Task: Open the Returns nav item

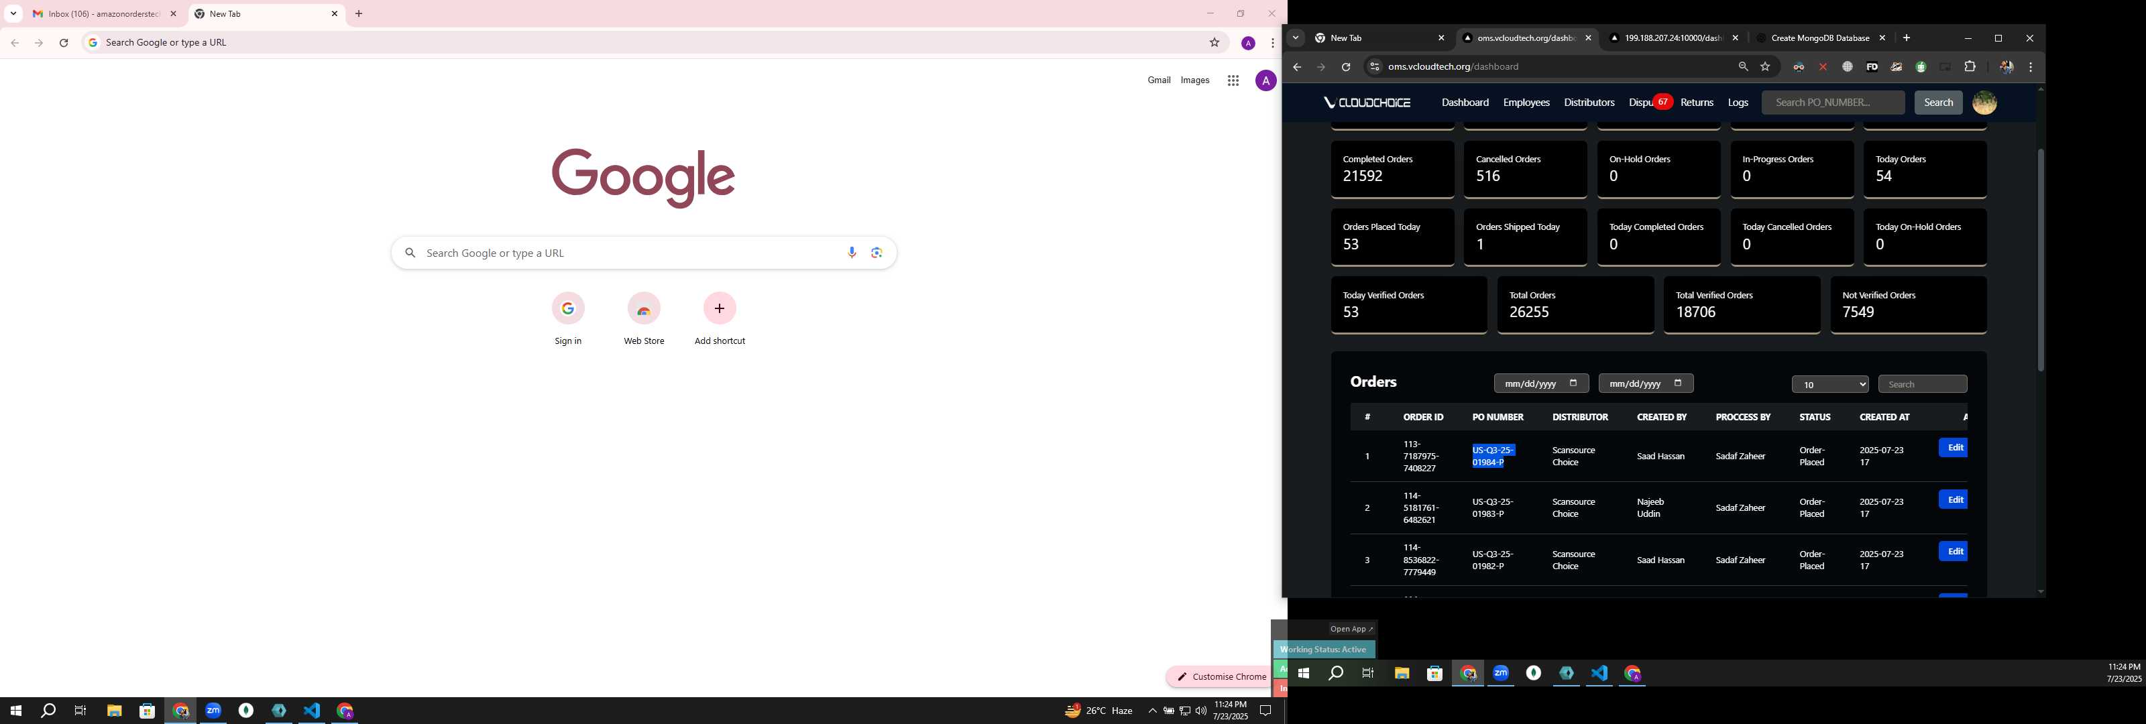Action: coord(1697,103)
